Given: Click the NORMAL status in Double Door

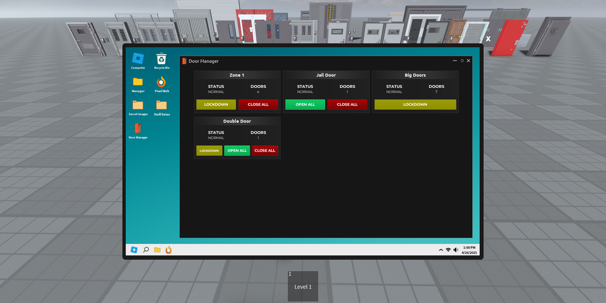Looking at the screenshot, I should click(x=216, y=138).
